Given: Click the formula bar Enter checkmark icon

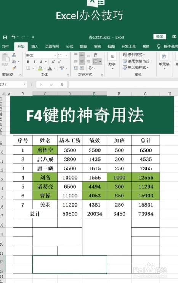Looking at the screenshot, I should click(51, 84).
